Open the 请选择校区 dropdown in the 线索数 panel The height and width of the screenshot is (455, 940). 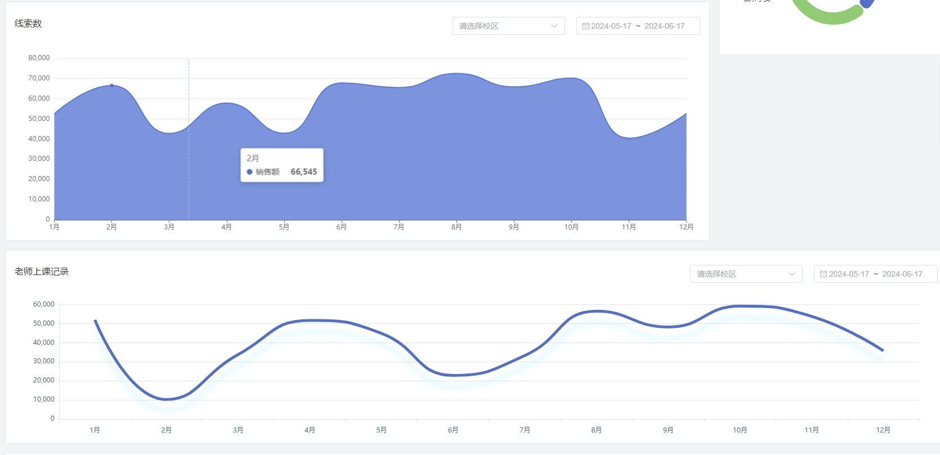pos(501,26)
